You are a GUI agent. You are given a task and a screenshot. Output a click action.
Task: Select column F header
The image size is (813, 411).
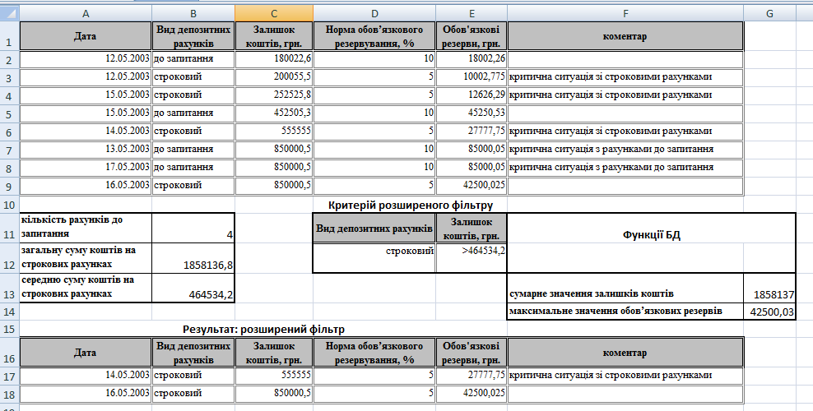pyautogui.click(x=625, y=13)
